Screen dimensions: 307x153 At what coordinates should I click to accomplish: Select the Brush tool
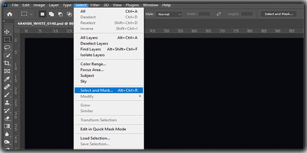7,95
